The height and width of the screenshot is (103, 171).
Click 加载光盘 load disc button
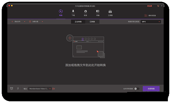[34, 22]
